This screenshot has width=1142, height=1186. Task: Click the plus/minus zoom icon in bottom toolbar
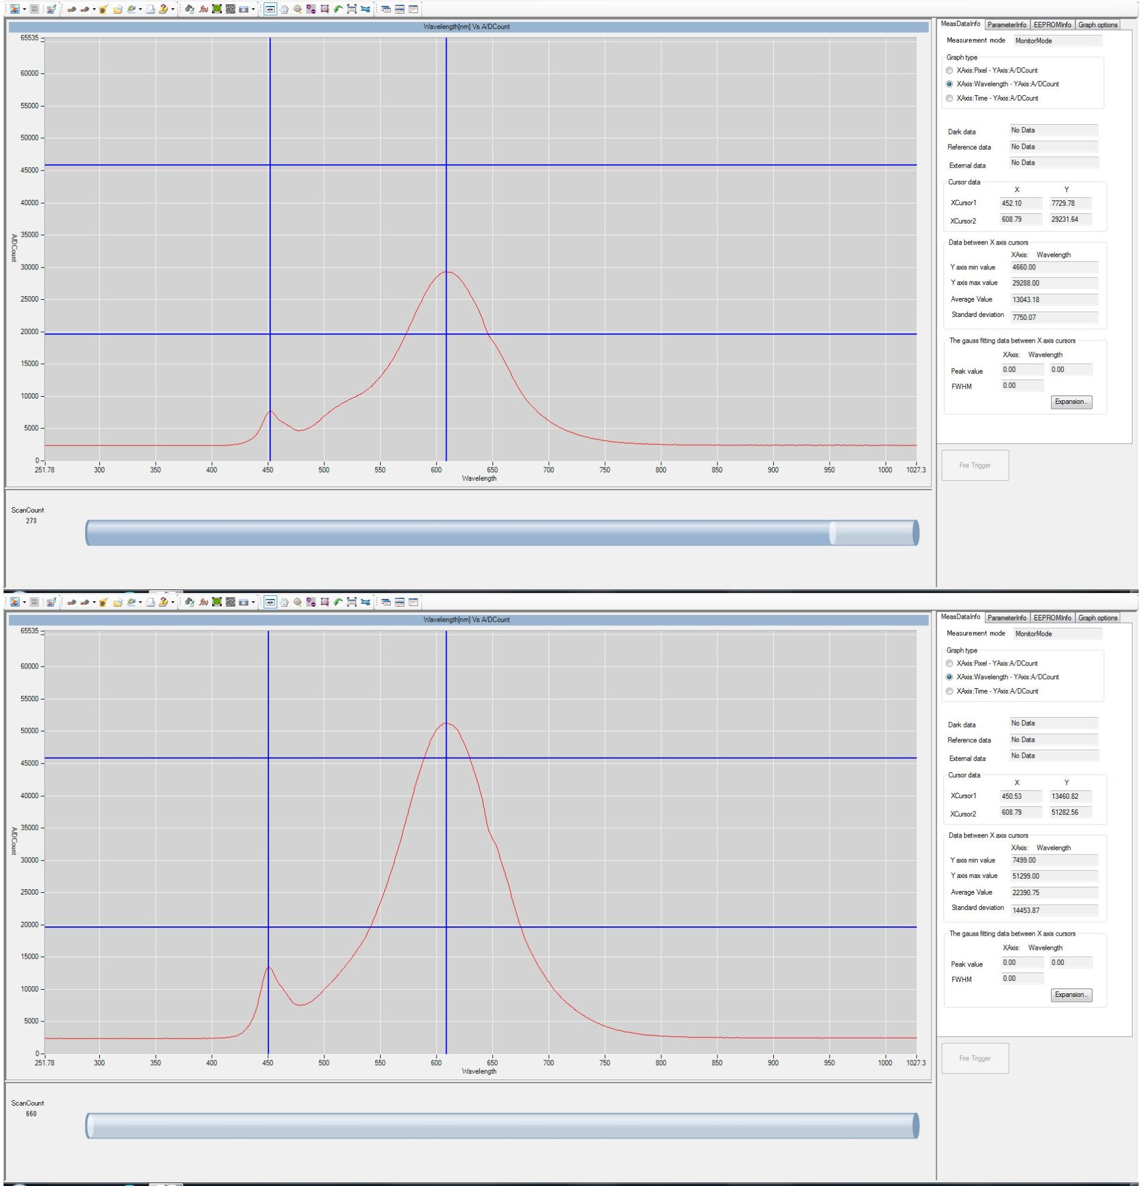(x=311, y=602)
